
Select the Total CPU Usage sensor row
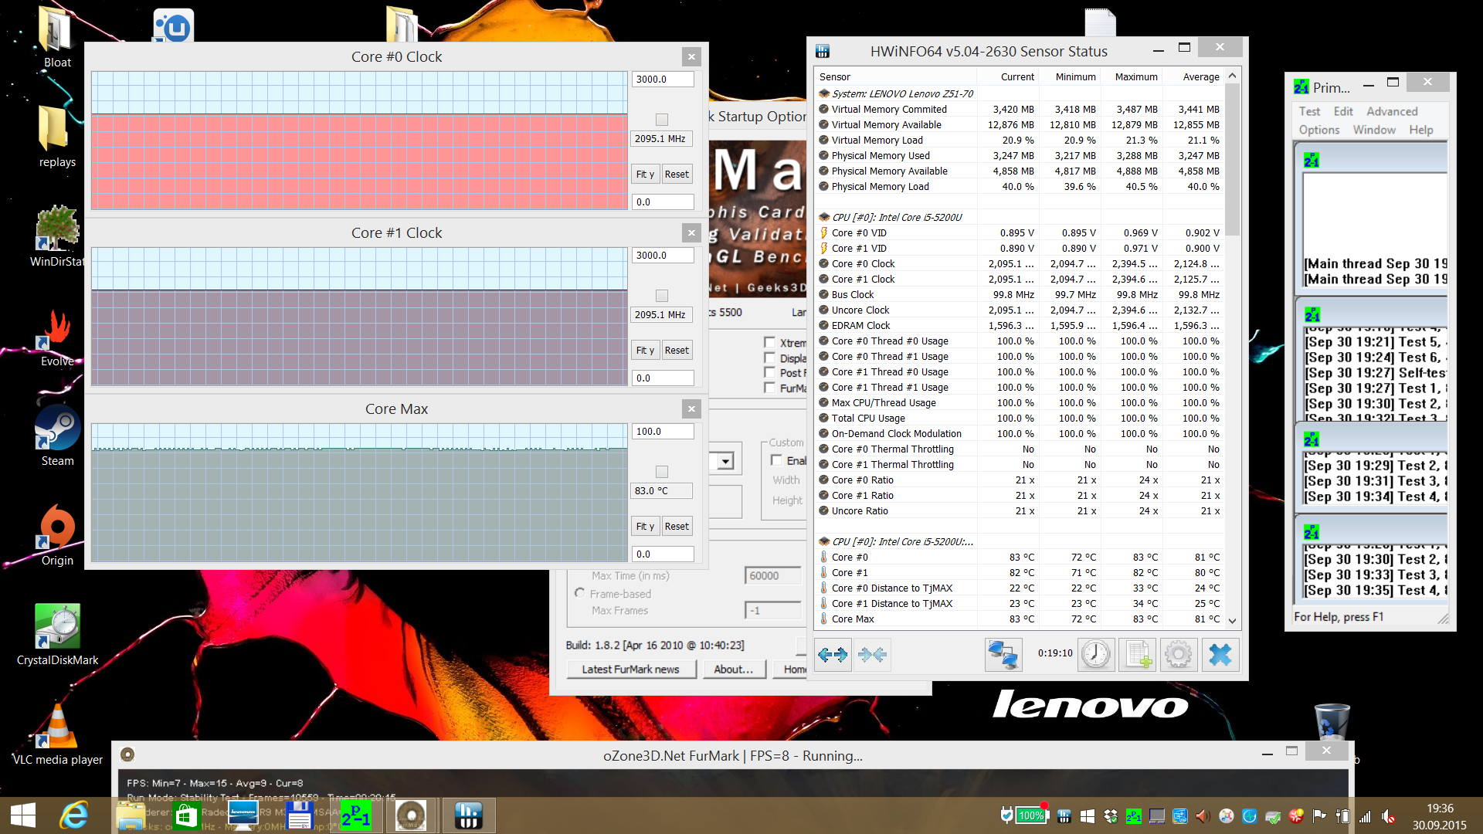[1020, 418]
